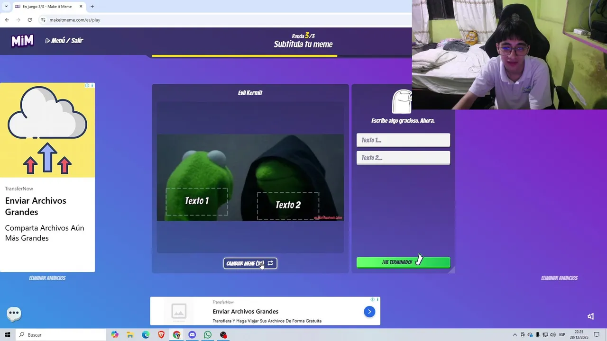Open a new browser tab
Image resolution: width=607 pixels, height=341 pixels.
click(92, 7)
